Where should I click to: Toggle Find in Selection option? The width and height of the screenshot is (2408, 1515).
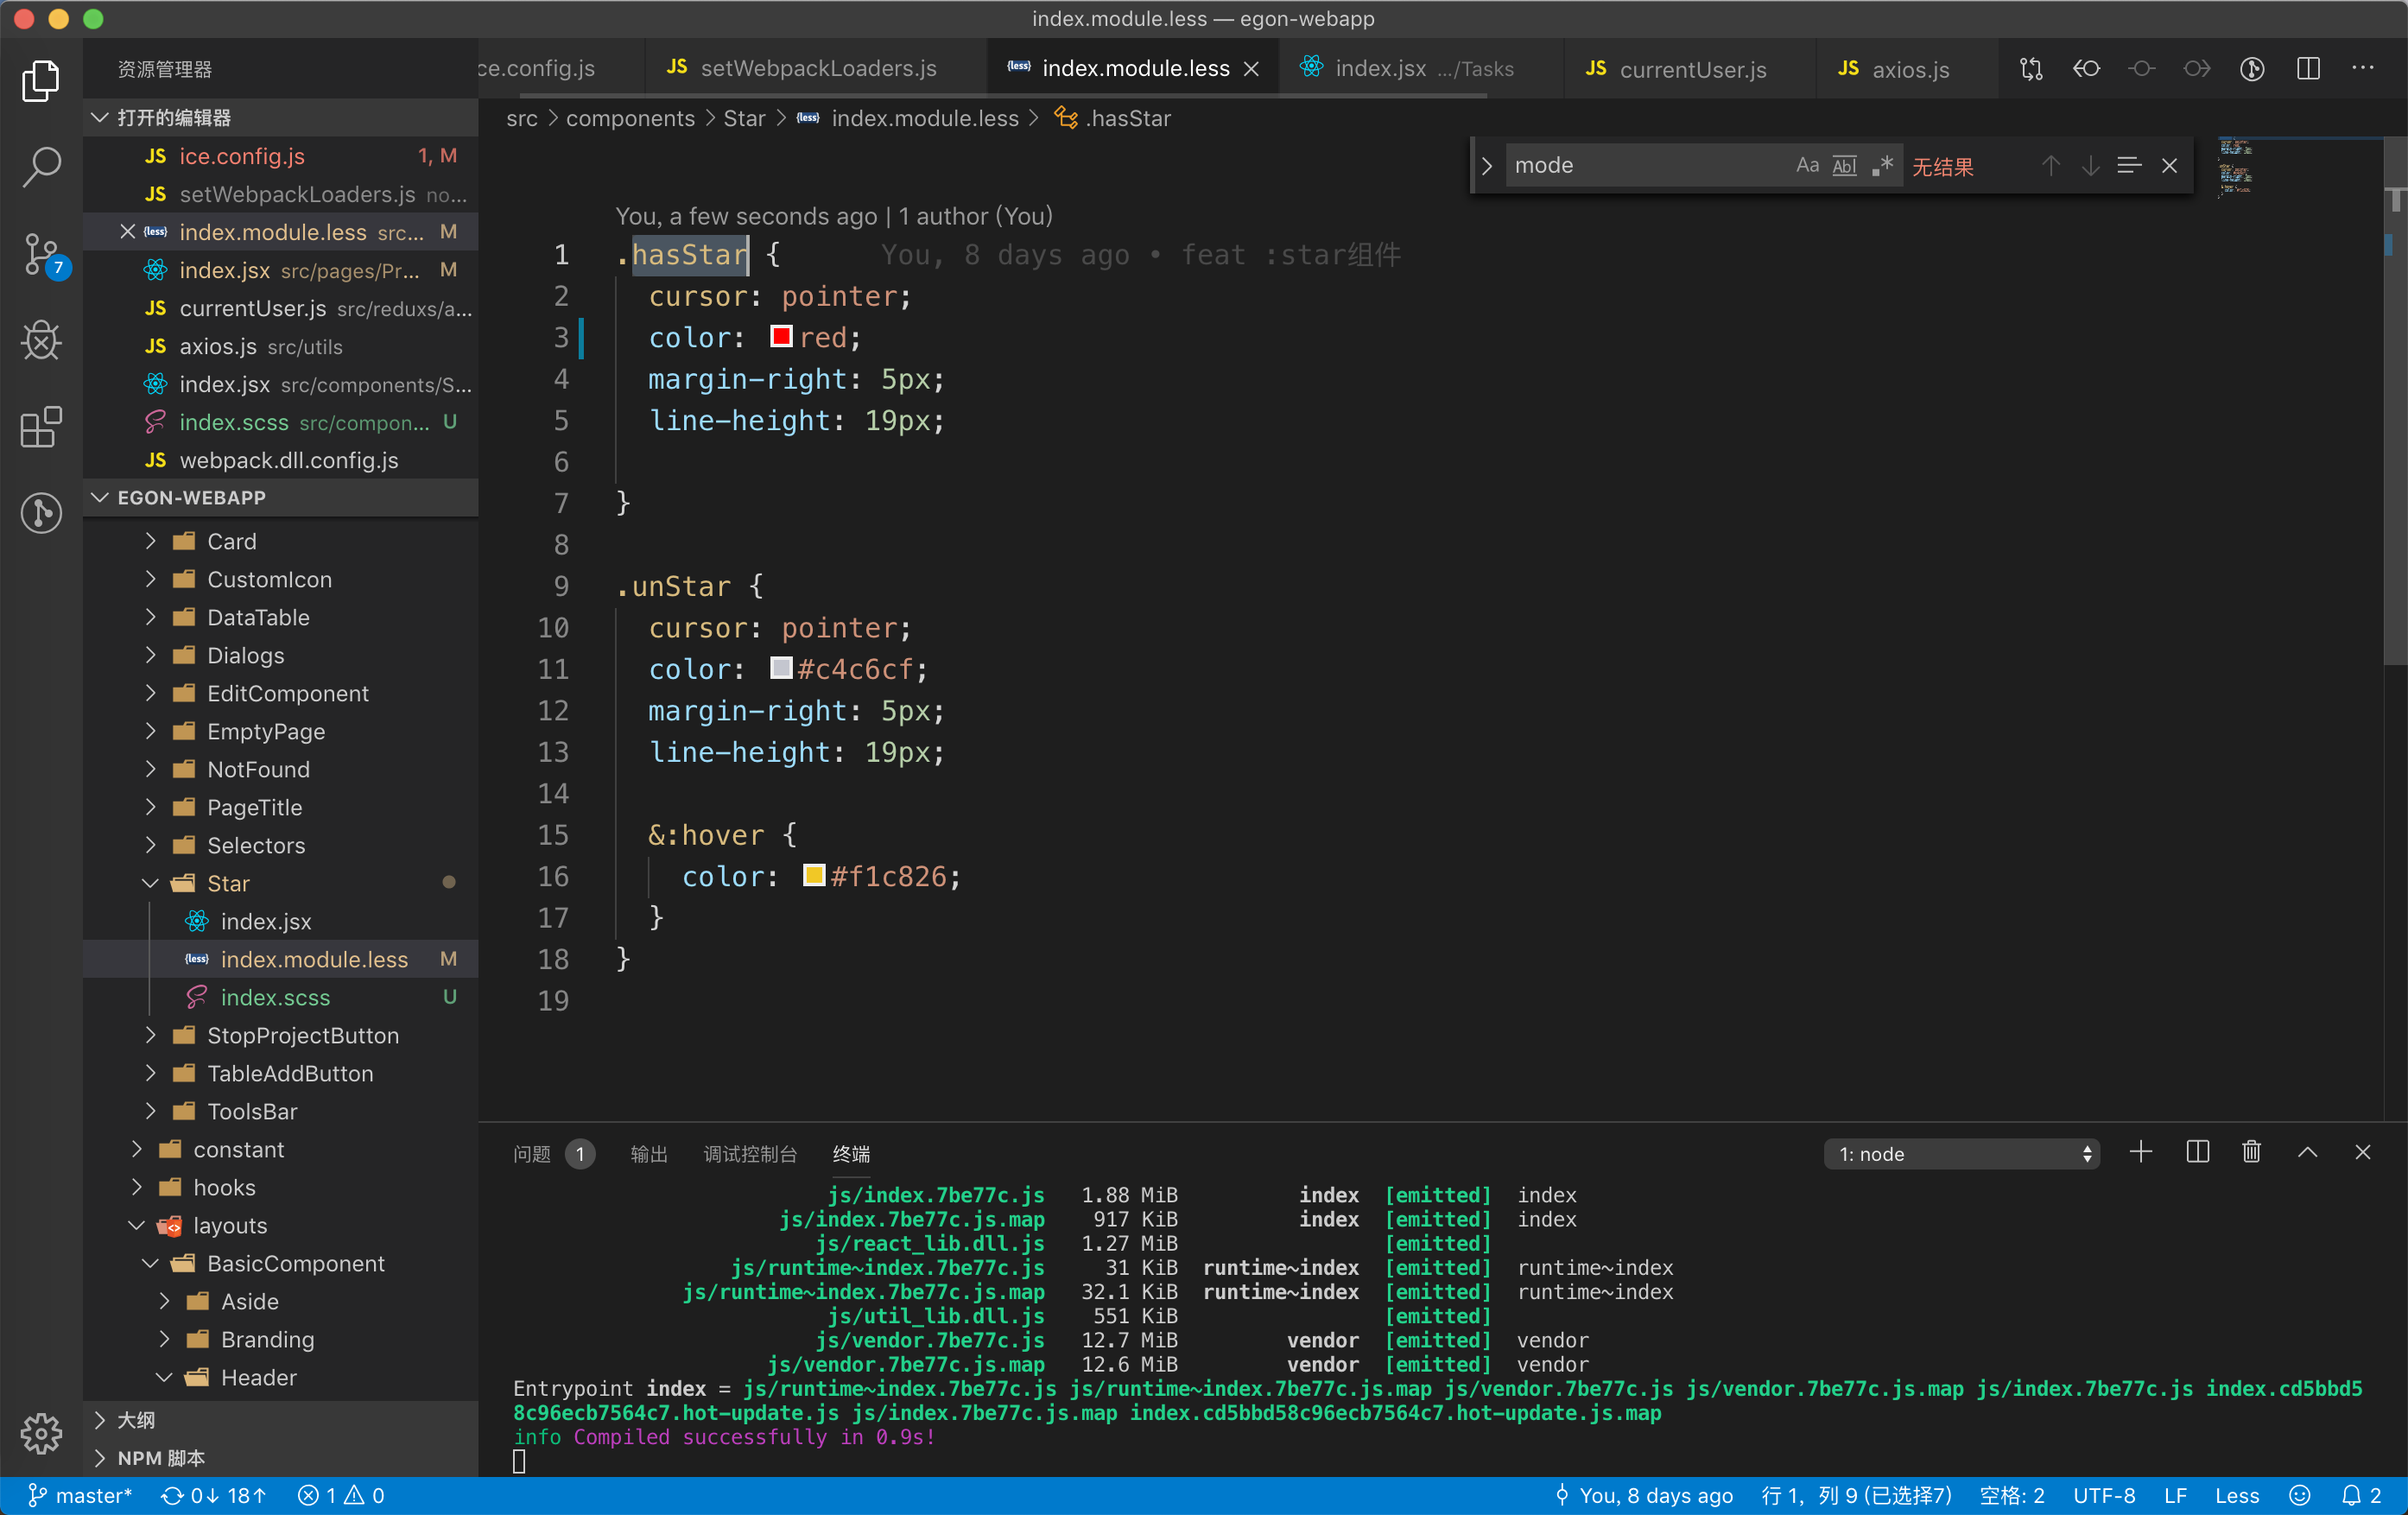(x=2129, y=165)
